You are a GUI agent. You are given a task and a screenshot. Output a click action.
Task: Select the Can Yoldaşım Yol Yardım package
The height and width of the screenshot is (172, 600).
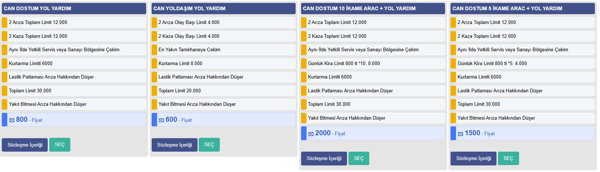[209, 145]
